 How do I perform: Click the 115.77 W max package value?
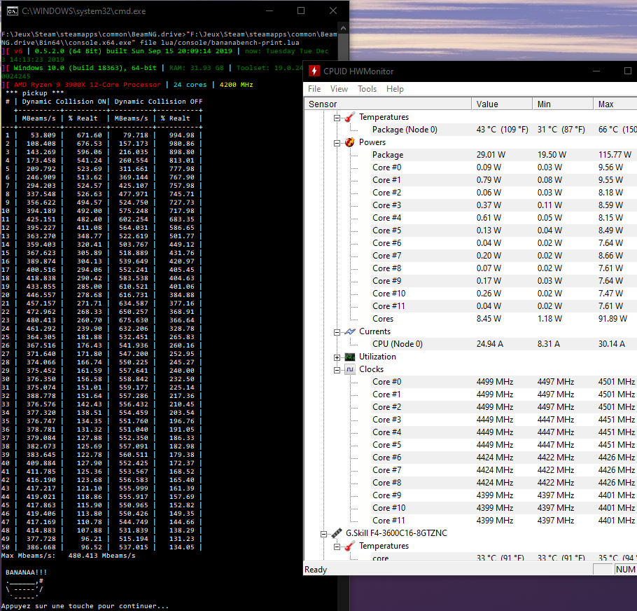click(615, 155)
